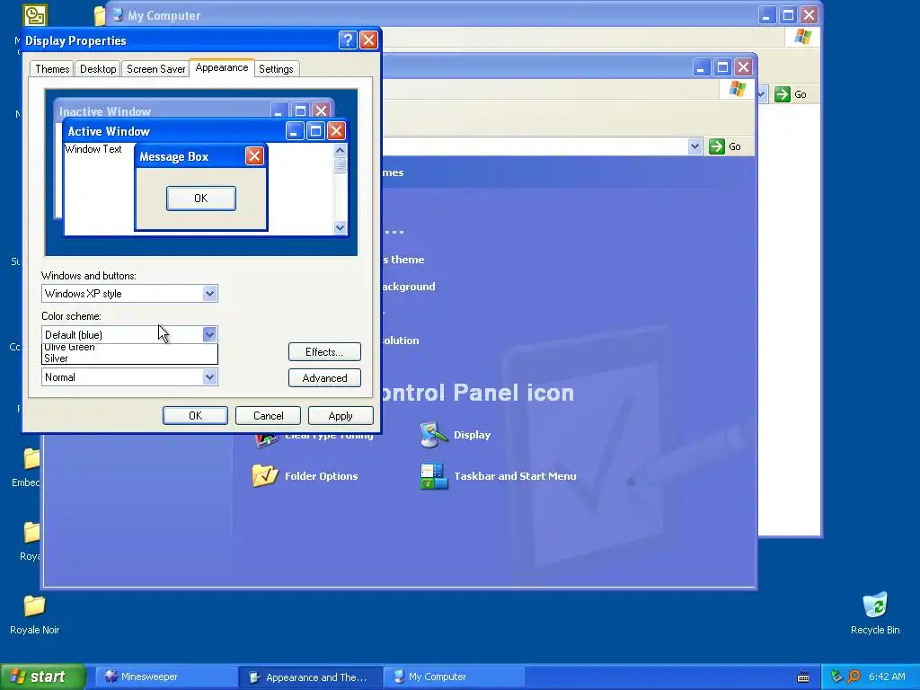
Task: Confirm with the dialog's OK button
Action: (x=195, y=415)
